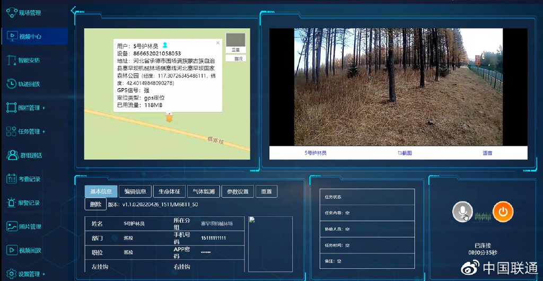Open the 气体监测 tab
This screenshot has width=543, height=281.
(204, 191)
